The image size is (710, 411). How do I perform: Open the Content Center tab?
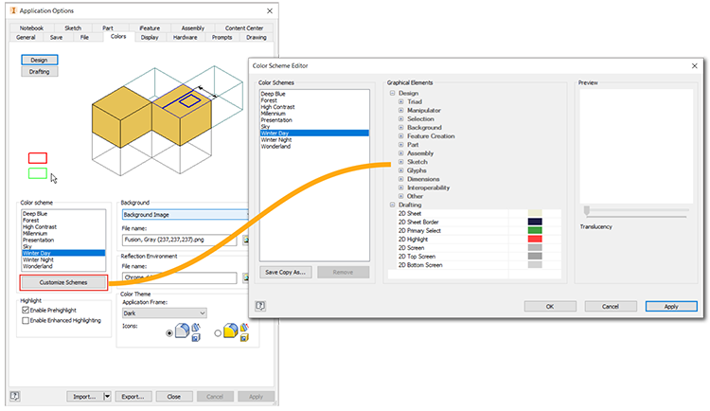pos(244,28)
